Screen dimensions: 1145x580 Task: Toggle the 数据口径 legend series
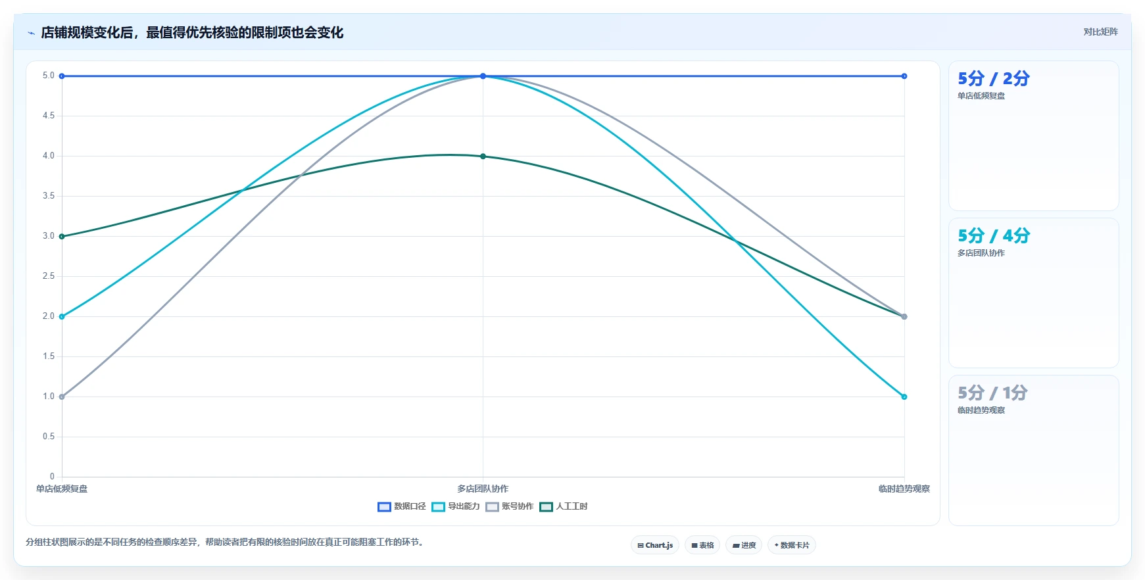click(401, 506)
